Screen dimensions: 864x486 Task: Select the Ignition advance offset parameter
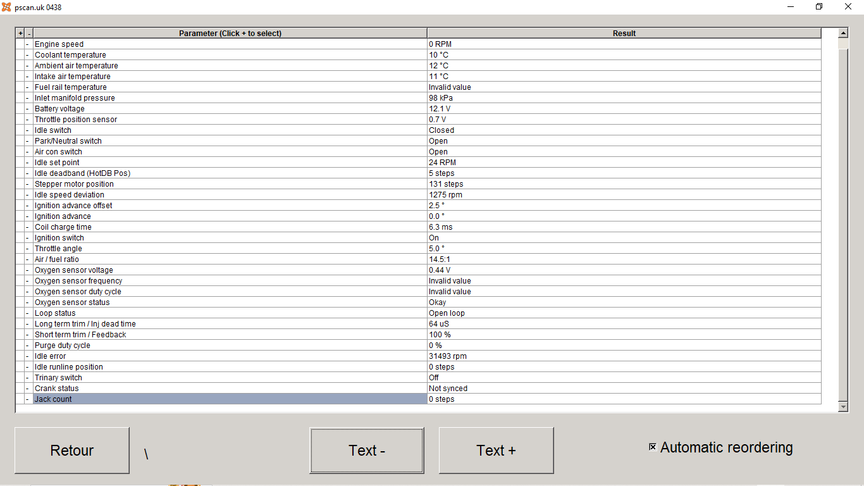[230, 206]
